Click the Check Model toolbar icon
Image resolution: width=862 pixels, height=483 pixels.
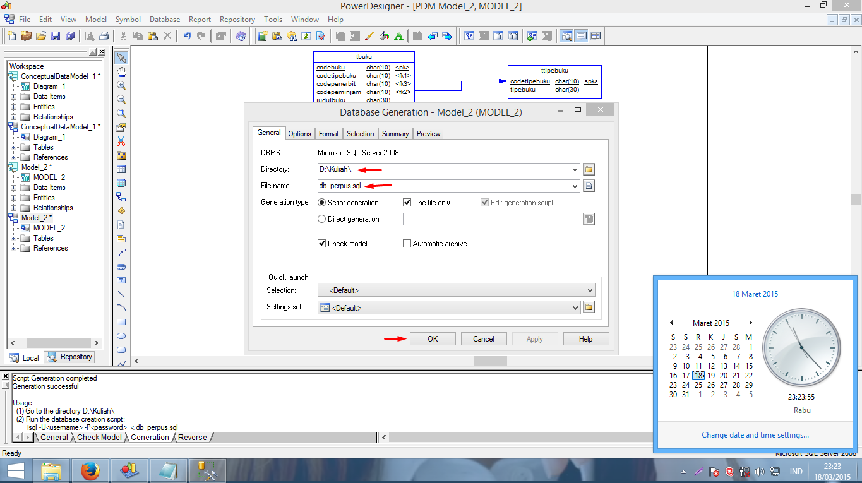tap(320, 36)
